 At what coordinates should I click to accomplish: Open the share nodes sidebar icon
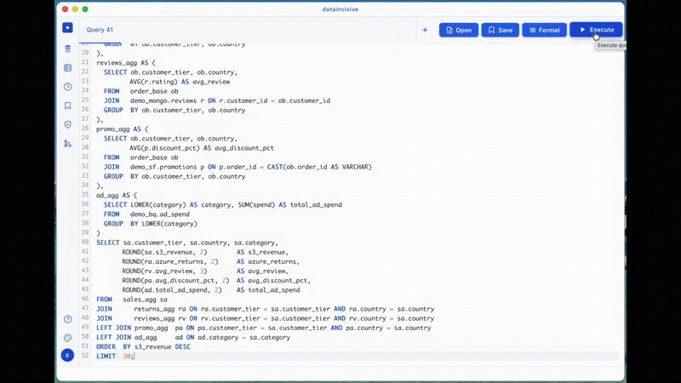click(67, 144)
